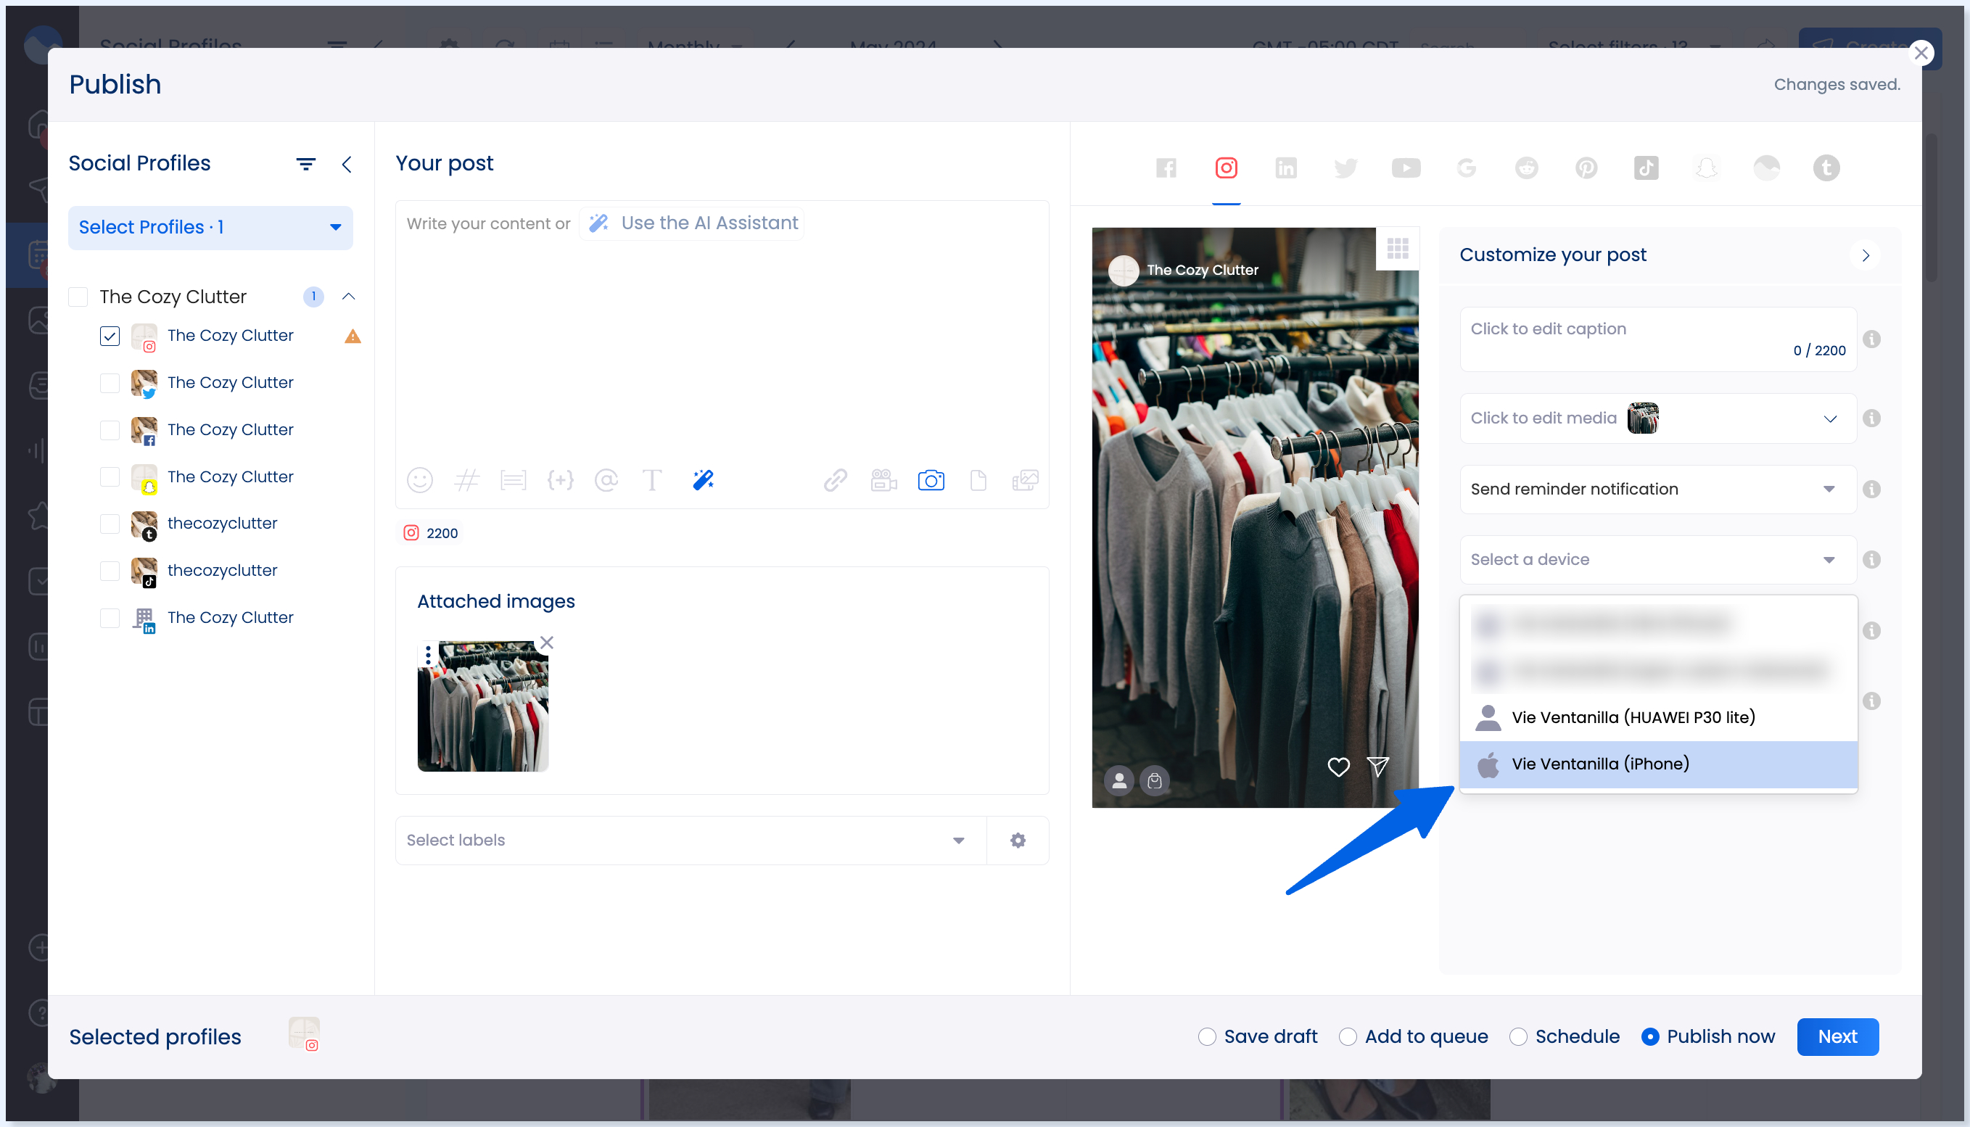Check the Snapchat Cozy Clutter profile
Screen dimensions: 1970x1127
[110, 476]
